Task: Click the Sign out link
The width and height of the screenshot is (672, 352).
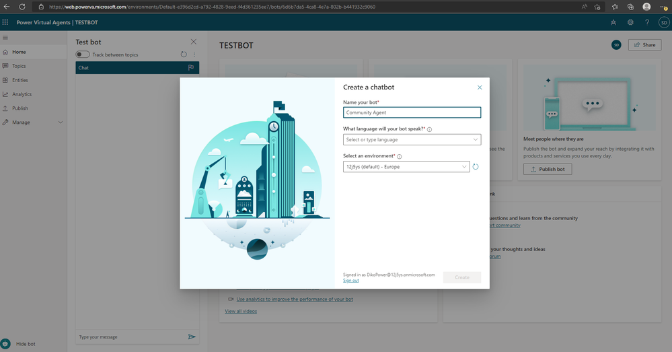Action: [x=350, y=281]
